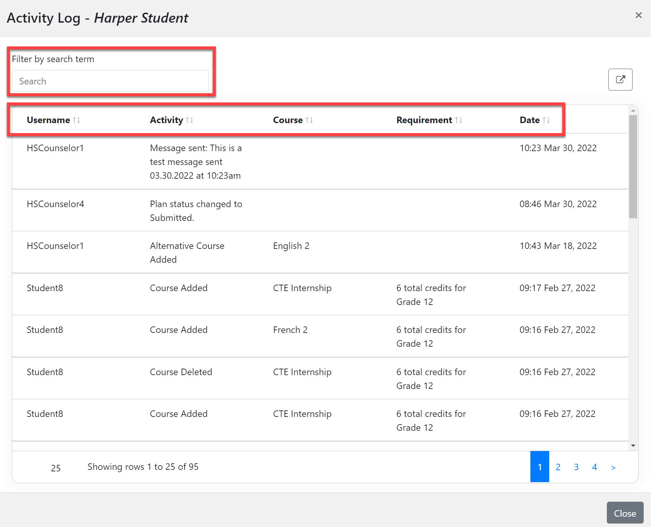Click the 'Filter by search term' label
651x527 pixels.
53,59
